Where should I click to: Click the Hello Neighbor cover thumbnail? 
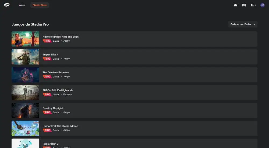coord(25,39)
